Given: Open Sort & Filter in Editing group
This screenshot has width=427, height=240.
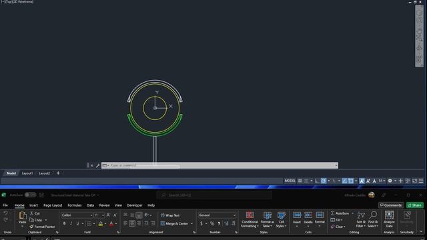Looking at the screenshot, I should tap(361, 219).
